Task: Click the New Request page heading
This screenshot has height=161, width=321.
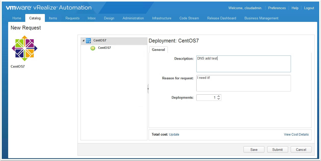Action: [26, 28]
